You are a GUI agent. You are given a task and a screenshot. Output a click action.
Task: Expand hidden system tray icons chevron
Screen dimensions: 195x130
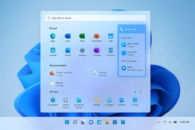(x=159, y=122)
